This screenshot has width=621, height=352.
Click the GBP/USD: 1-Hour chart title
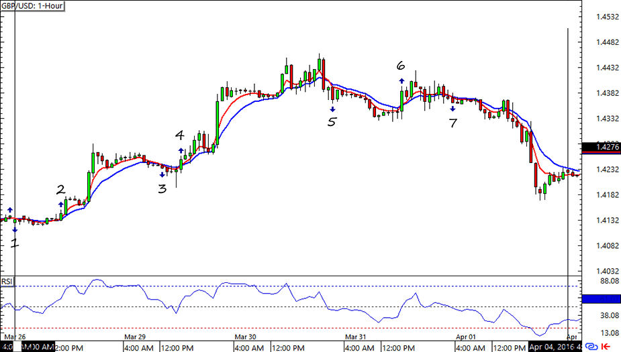[x=32, y=6]
